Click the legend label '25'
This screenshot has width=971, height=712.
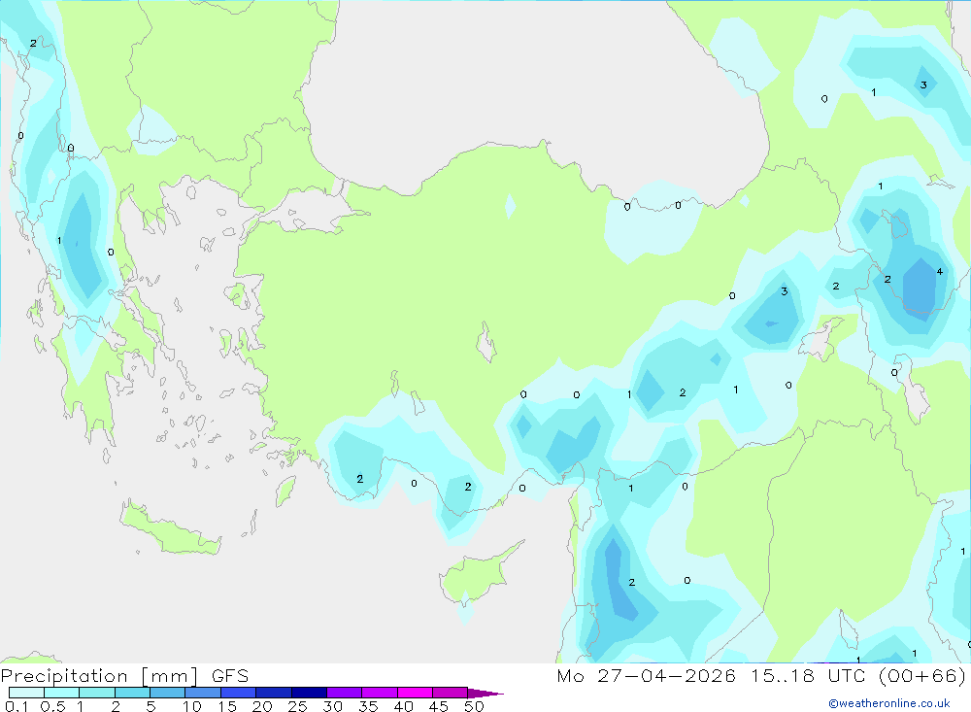(297, 706)
